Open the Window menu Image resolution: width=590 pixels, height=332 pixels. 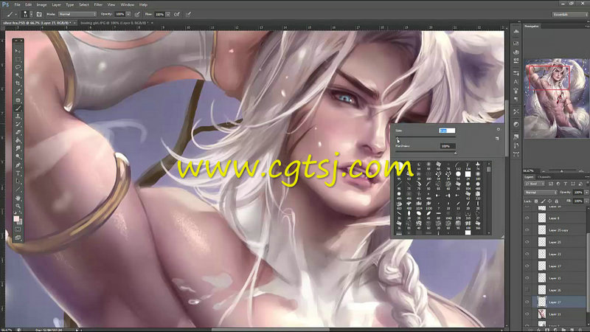(x=127, y=4)
